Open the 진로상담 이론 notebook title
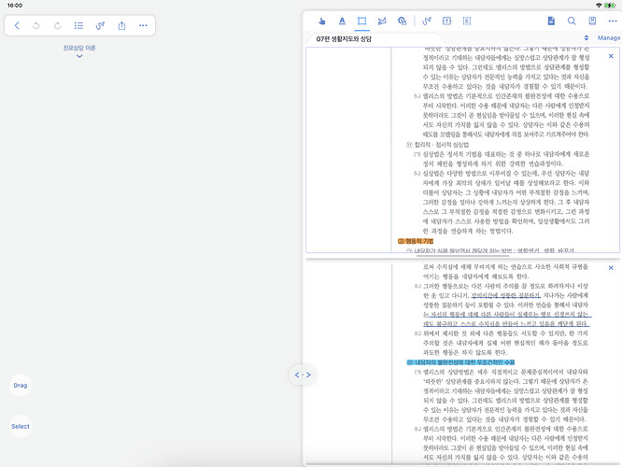Image resolution: width=622 pixels, height=467 pixels. [x=79, y=48]
